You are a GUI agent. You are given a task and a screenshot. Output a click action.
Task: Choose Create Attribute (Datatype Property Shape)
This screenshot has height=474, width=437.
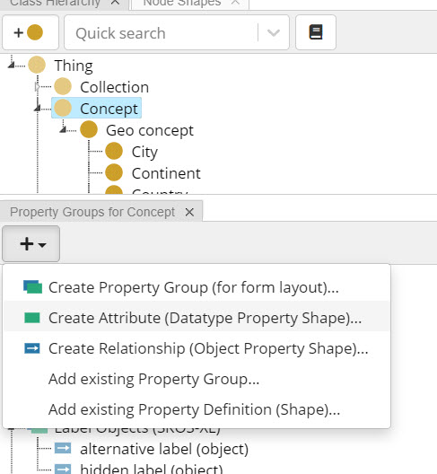[197, 318]
